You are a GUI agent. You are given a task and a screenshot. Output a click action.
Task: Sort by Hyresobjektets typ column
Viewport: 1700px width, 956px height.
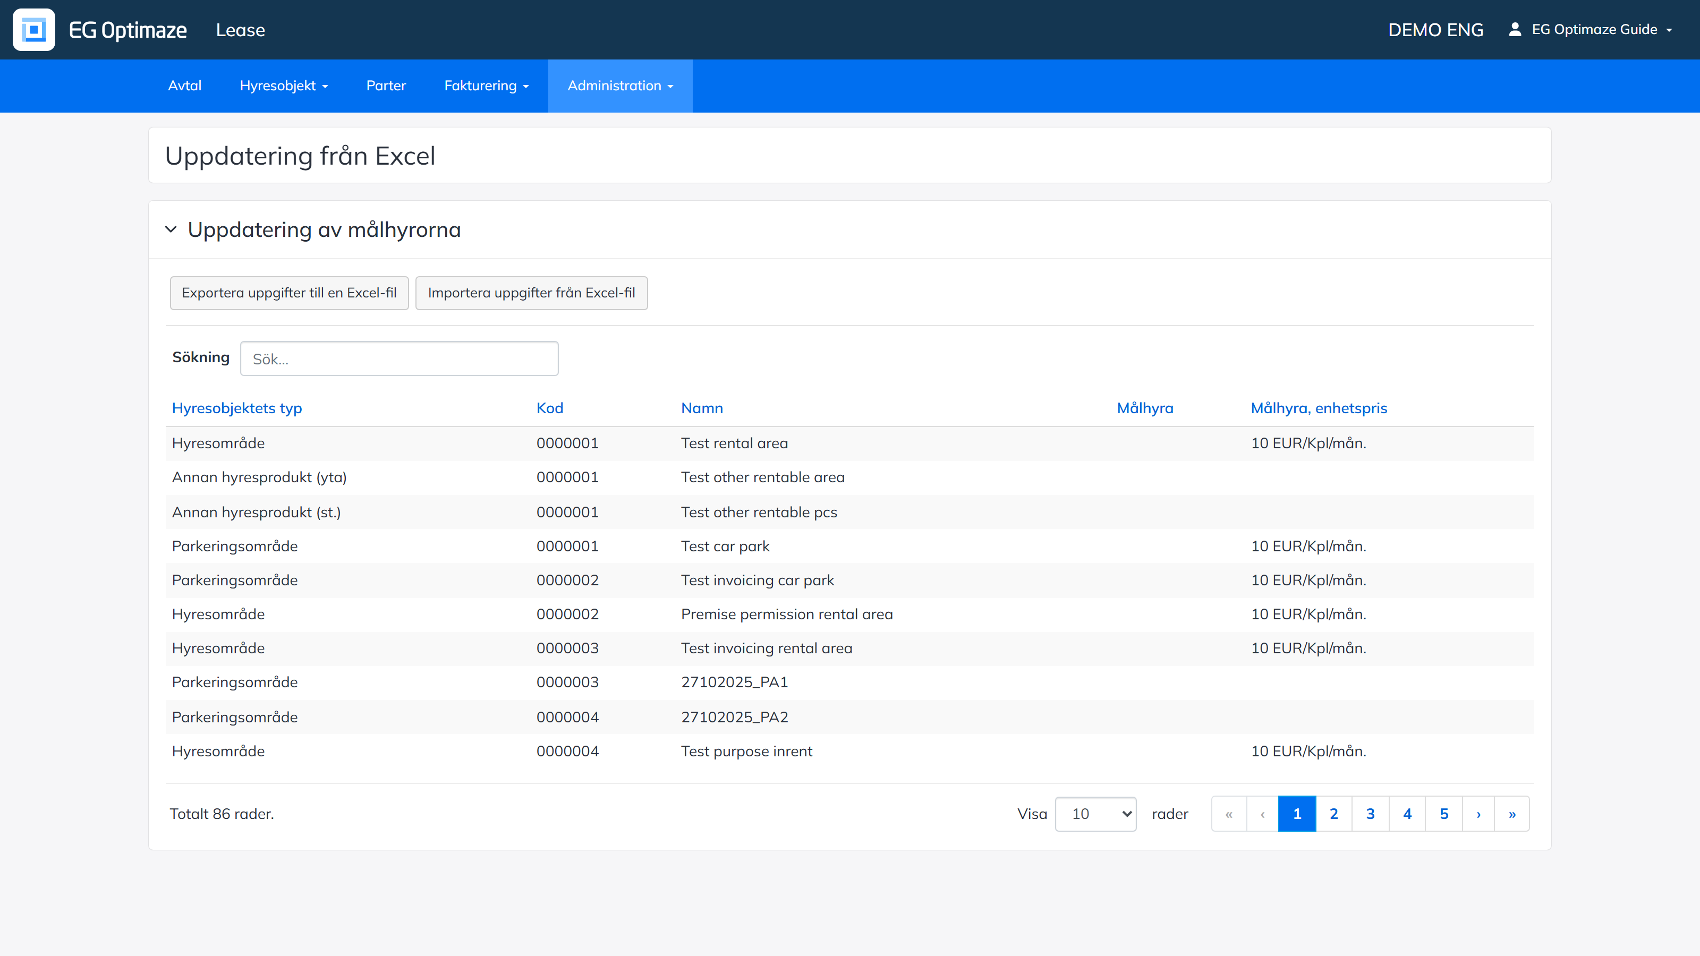(x=237, y=408)
